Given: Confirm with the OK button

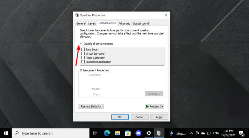Looking at the screenshot, I should pos(120,117).
